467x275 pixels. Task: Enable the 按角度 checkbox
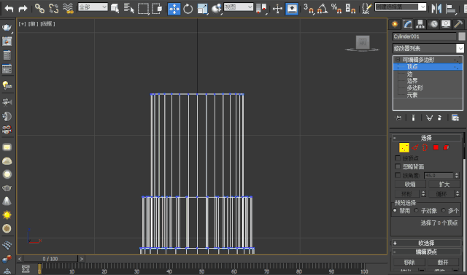click(398, 175)
